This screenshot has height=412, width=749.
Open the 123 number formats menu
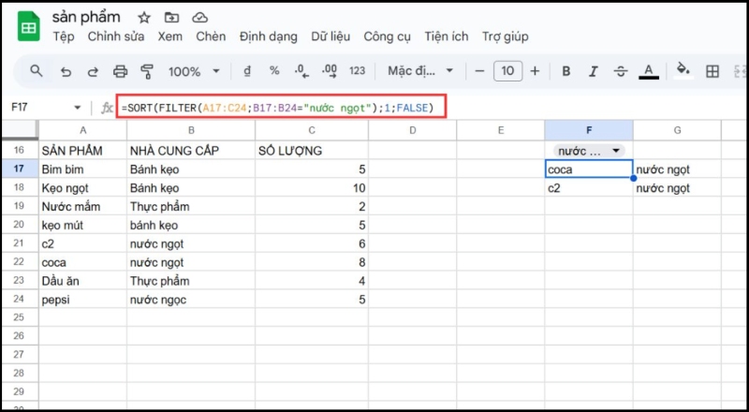coord(357,71)
